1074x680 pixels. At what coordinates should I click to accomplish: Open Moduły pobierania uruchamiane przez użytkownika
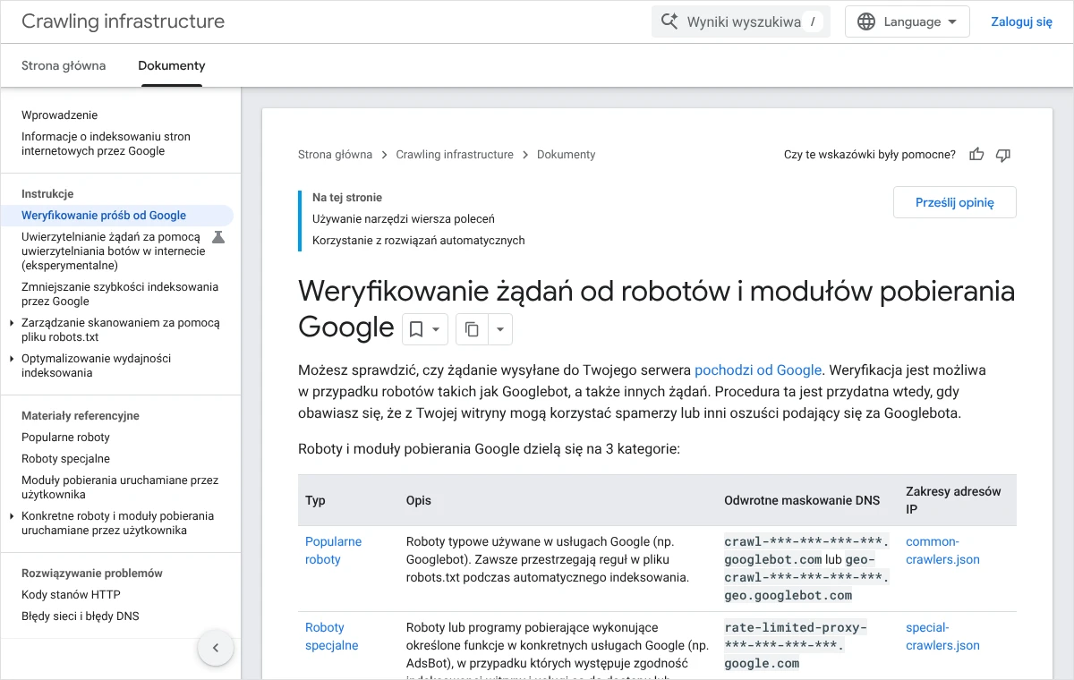120,488
